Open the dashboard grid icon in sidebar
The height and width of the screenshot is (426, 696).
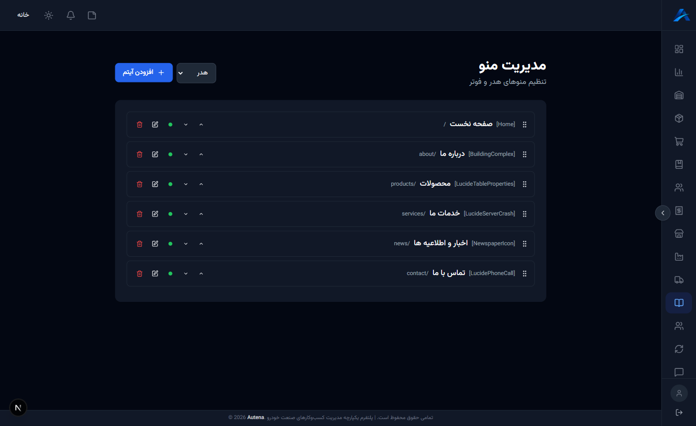(679, 49)
